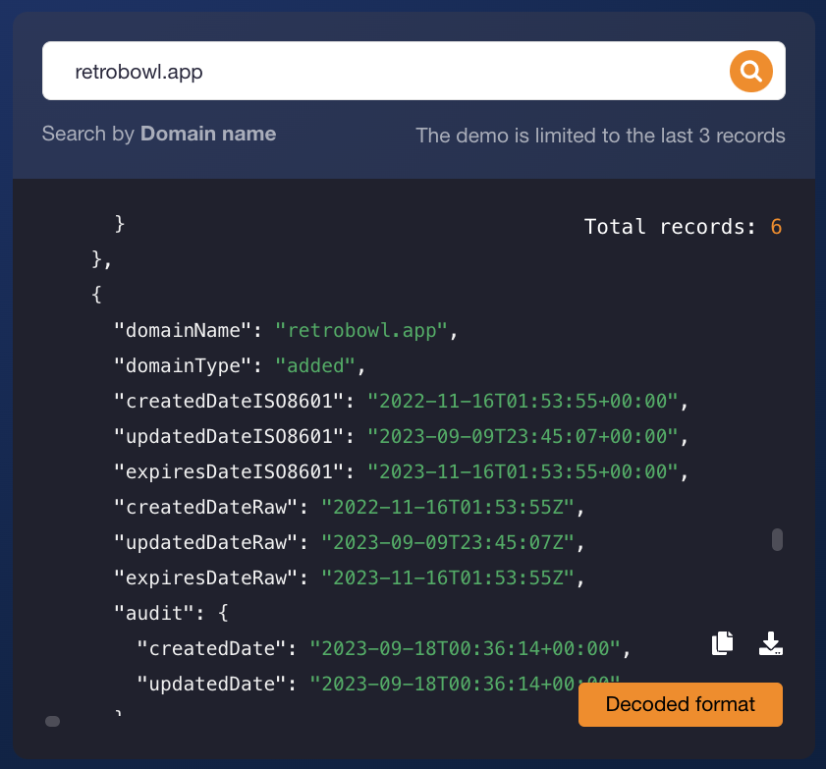Click the orange search magnifier button

click(x=750, y=71)
